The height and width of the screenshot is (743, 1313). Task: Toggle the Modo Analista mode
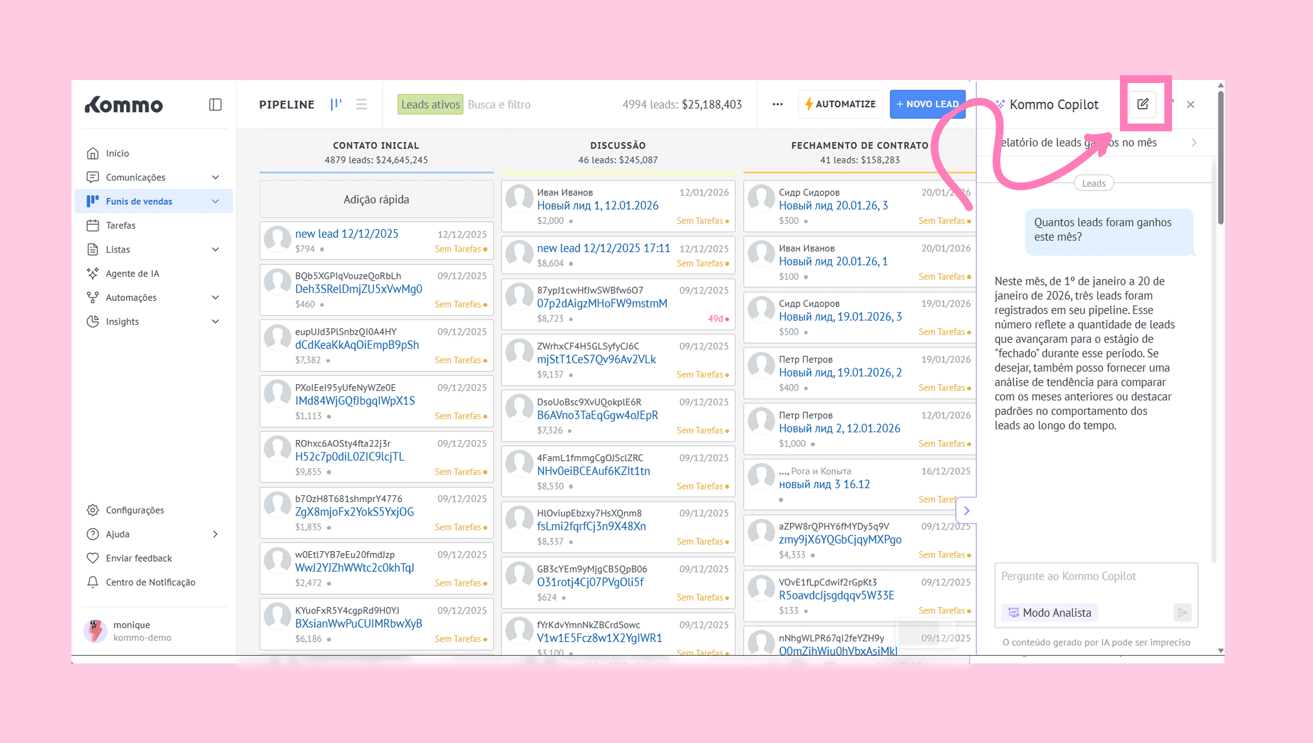(1049, 612)
